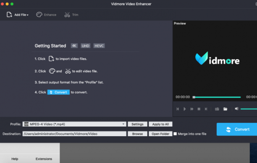The image size is (257, 163).
Task: Click the MPEG-4 profile format icon
Action: tap(26, 124)
